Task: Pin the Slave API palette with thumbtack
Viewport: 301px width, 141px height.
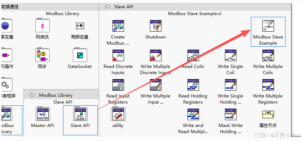Action: pos(107,7)
